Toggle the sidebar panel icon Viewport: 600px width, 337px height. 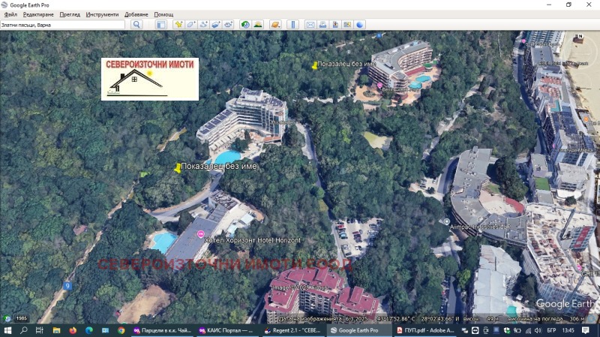pyautogui.click(x=160, y=25)
